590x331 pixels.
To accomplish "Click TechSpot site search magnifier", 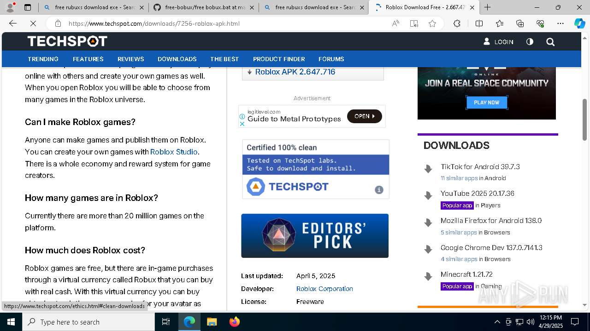I will coord(550,42).
